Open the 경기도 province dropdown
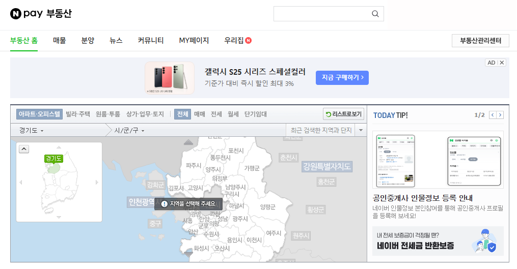 [31, 130]
